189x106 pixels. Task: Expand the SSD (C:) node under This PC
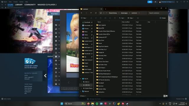[82, 82]
